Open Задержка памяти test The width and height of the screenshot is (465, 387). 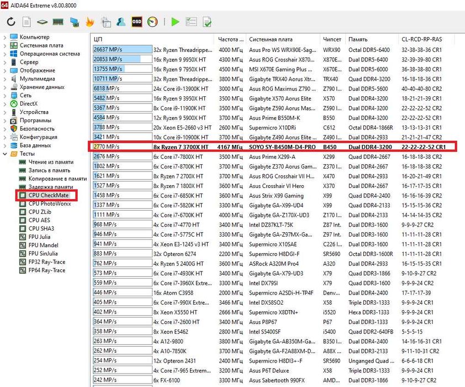pos(51,187)
